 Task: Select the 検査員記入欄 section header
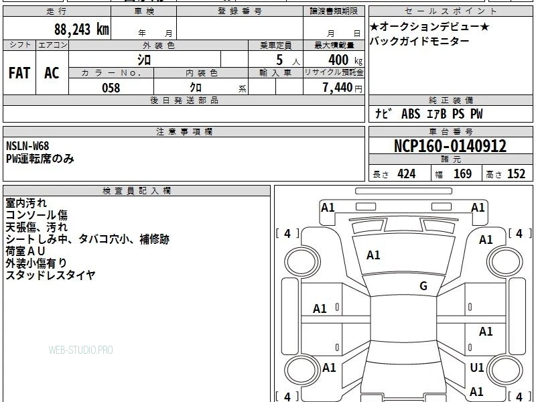pos(137,191)
